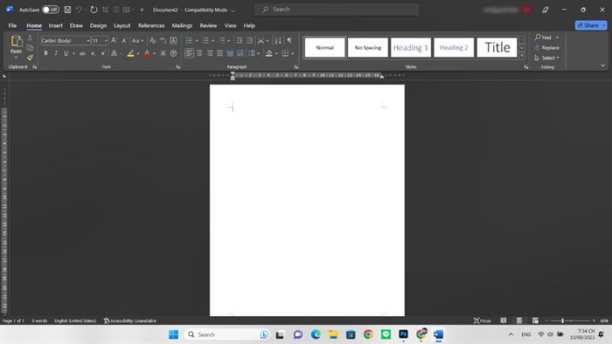
Task: Start a bulleted list
Action: [x=189, y=40]
